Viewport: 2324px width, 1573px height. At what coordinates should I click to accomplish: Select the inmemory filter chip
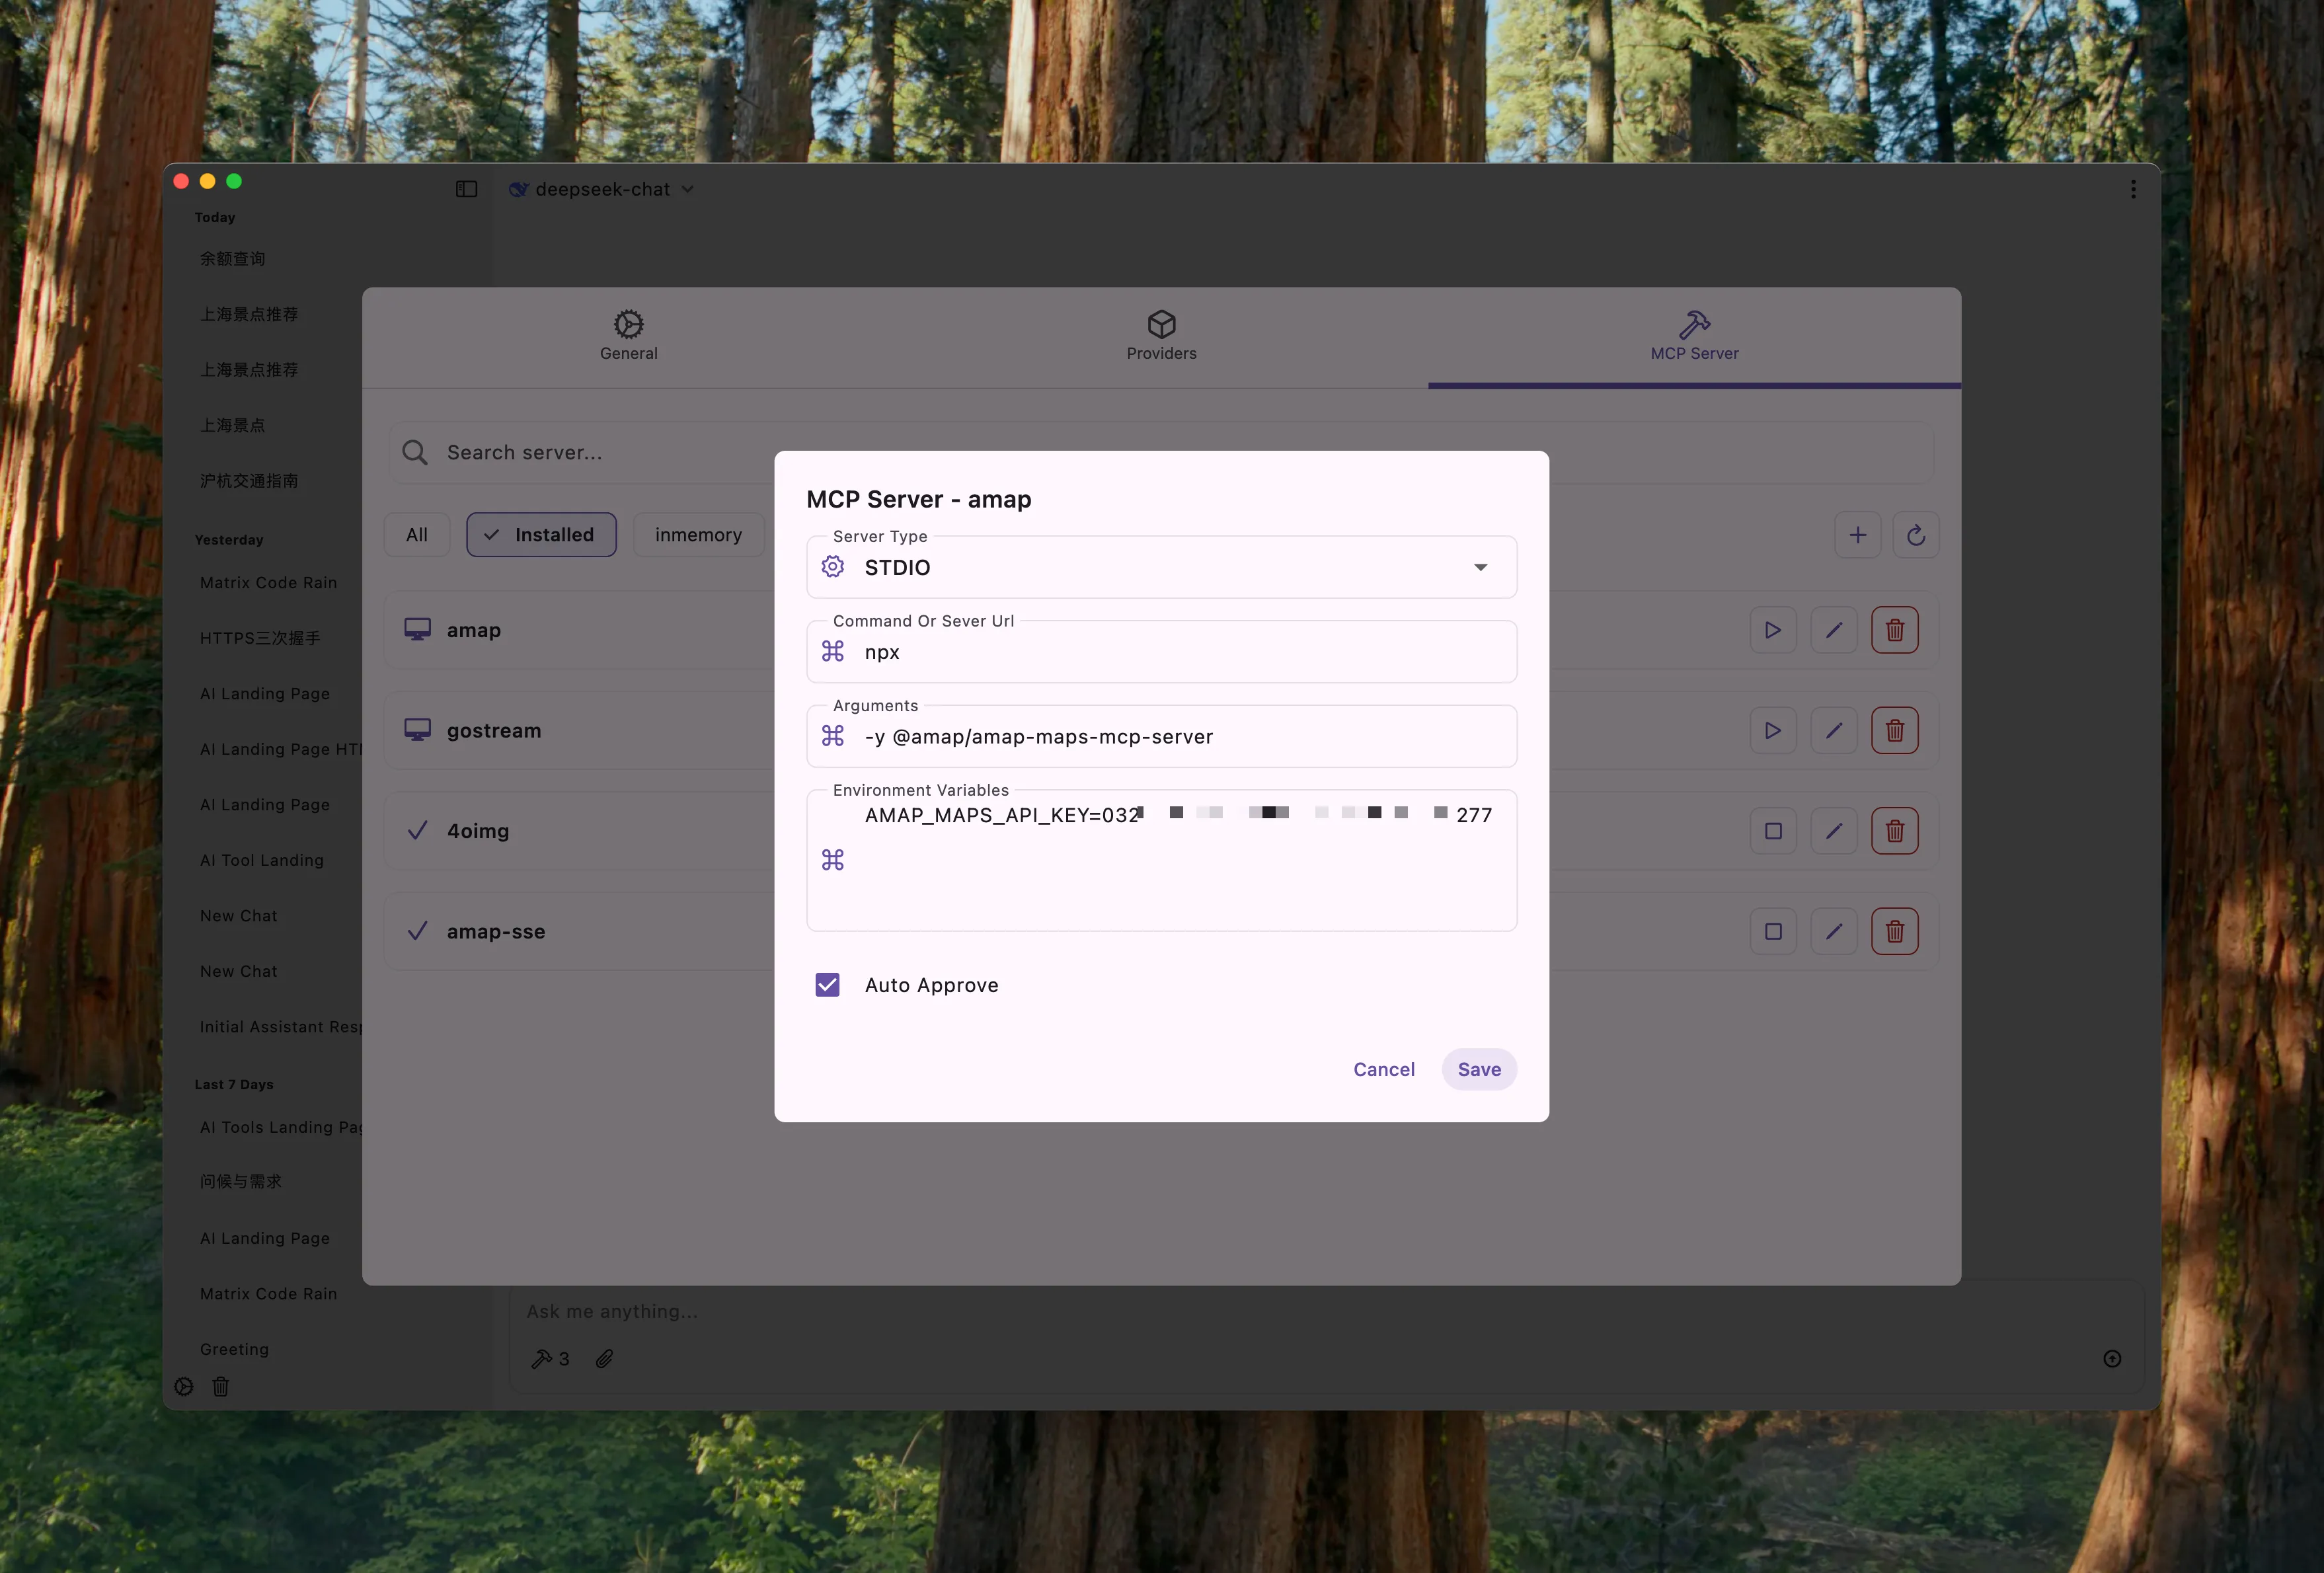point(698,535)
